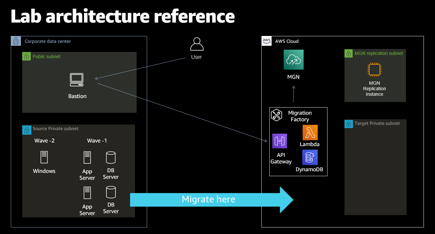435x234 pixels.
Task: Click the Windows server icon under Wave -2
Action: 44,157
